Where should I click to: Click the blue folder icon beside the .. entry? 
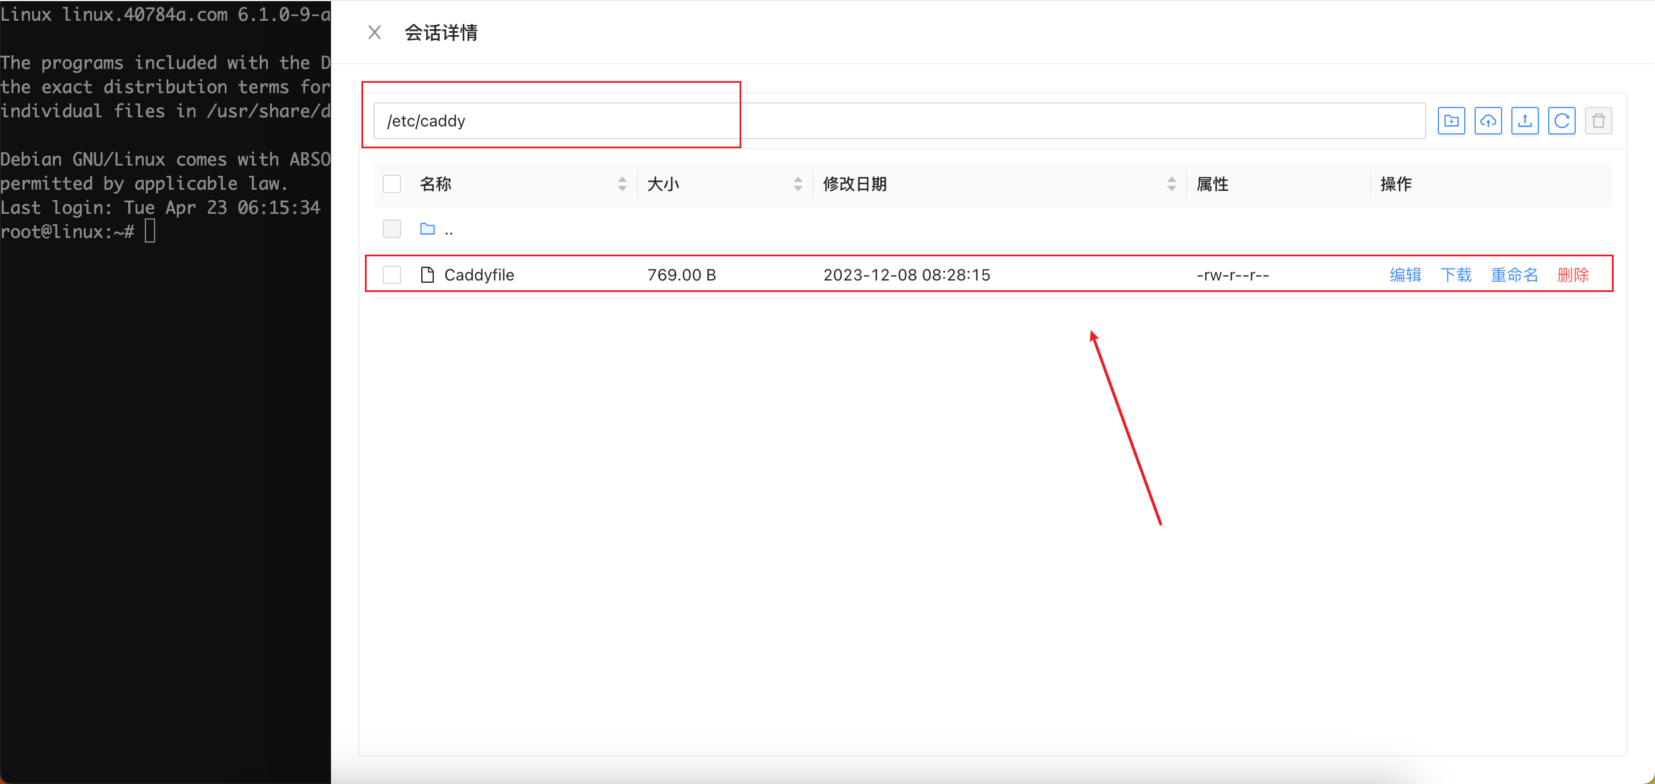[x=427, y=229]
